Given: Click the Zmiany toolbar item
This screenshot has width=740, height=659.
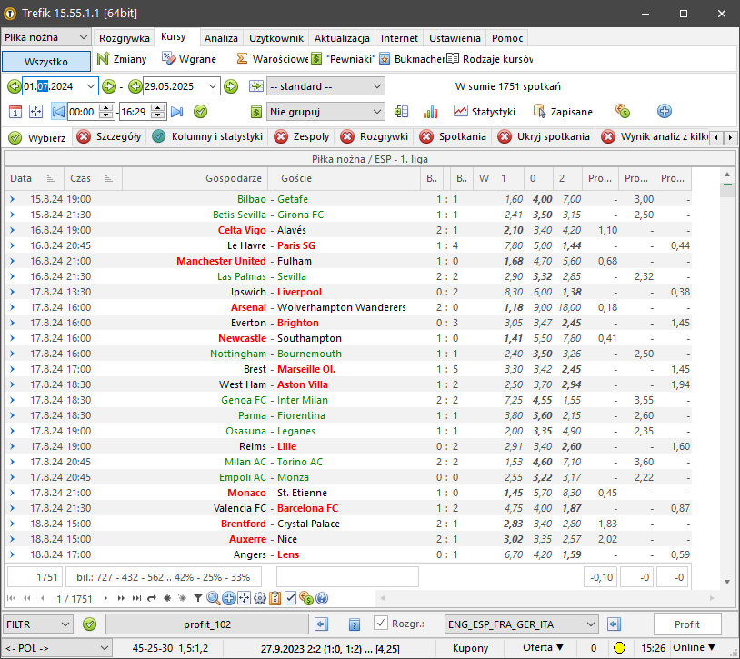Looking at the screenshot, I should coord(124,59).
